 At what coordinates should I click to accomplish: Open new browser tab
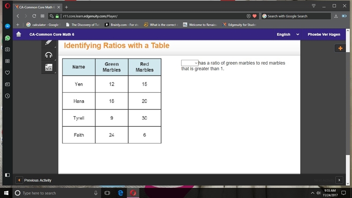click(x=66, y=7)
